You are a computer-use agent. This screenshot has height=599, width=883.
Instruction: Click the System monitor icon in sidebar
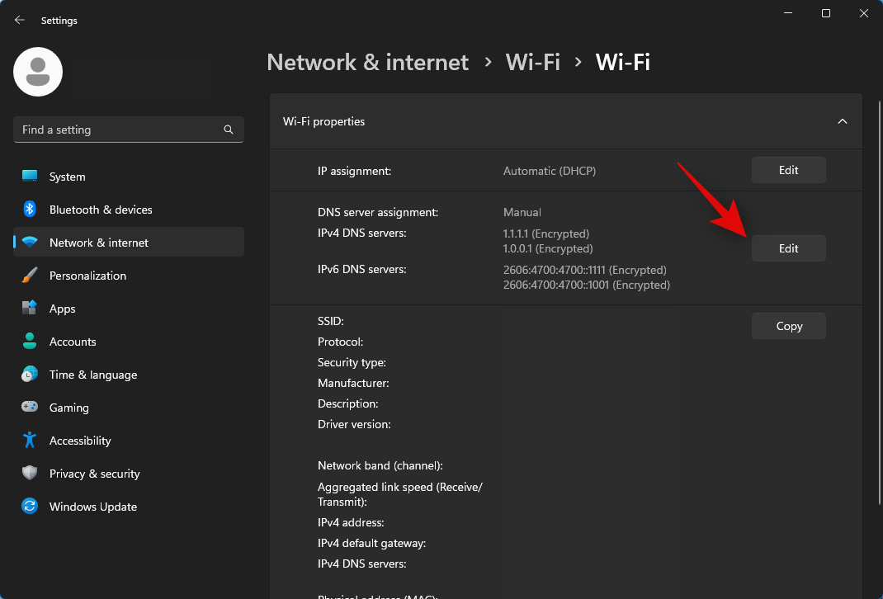[x=30, y=177]
